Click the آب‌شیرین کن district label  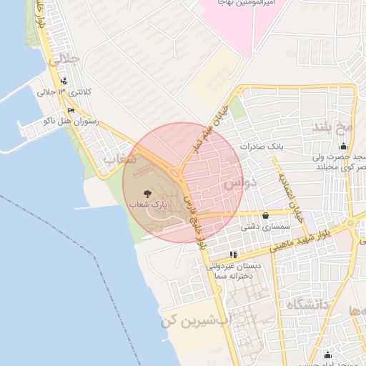coord(196,322)
